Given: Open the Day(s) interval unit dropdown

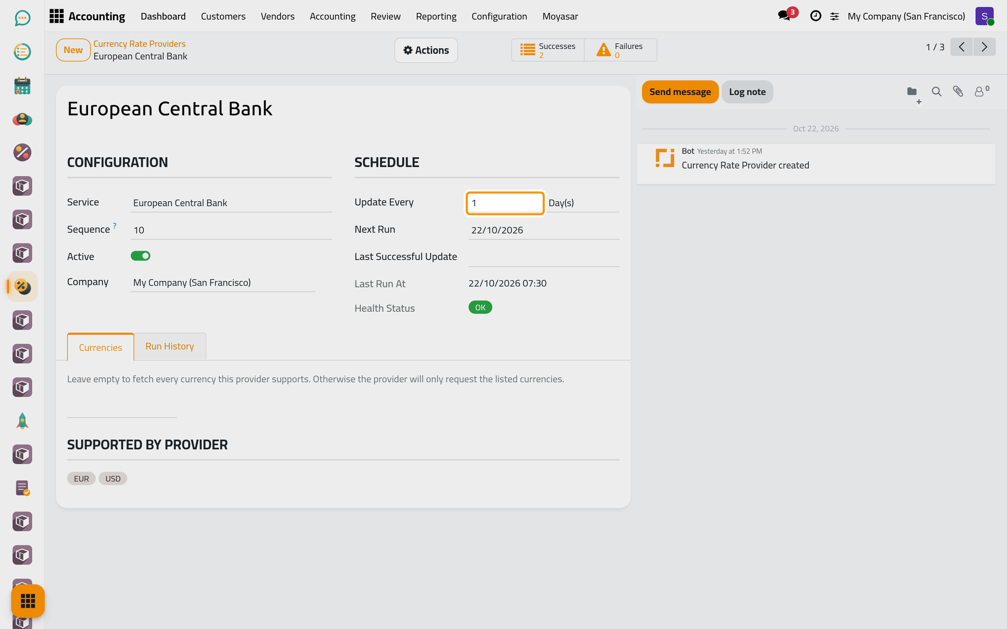Looking at the screenshot, I should pyautogui.click(x=583, y=203).
